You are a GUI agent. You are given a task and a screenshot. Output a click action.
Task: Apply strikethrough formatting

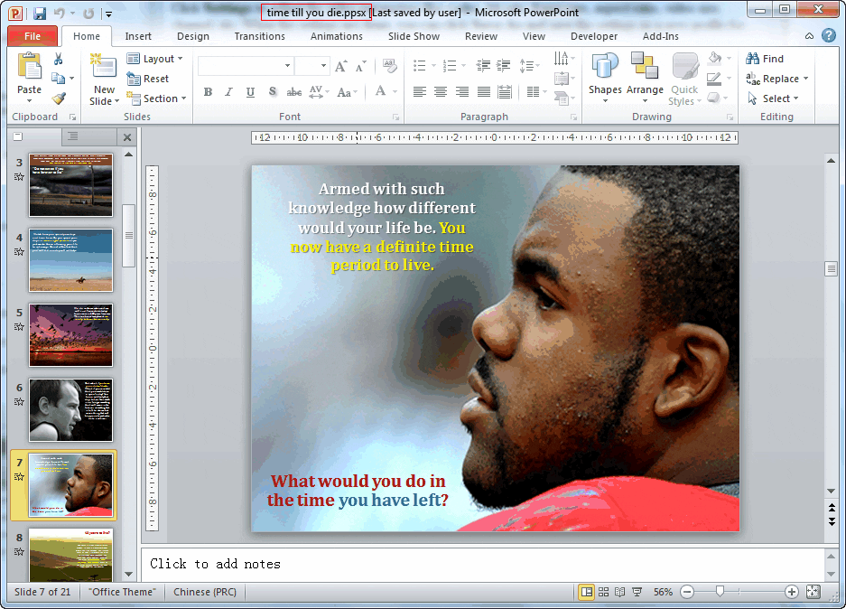point(293,92)
